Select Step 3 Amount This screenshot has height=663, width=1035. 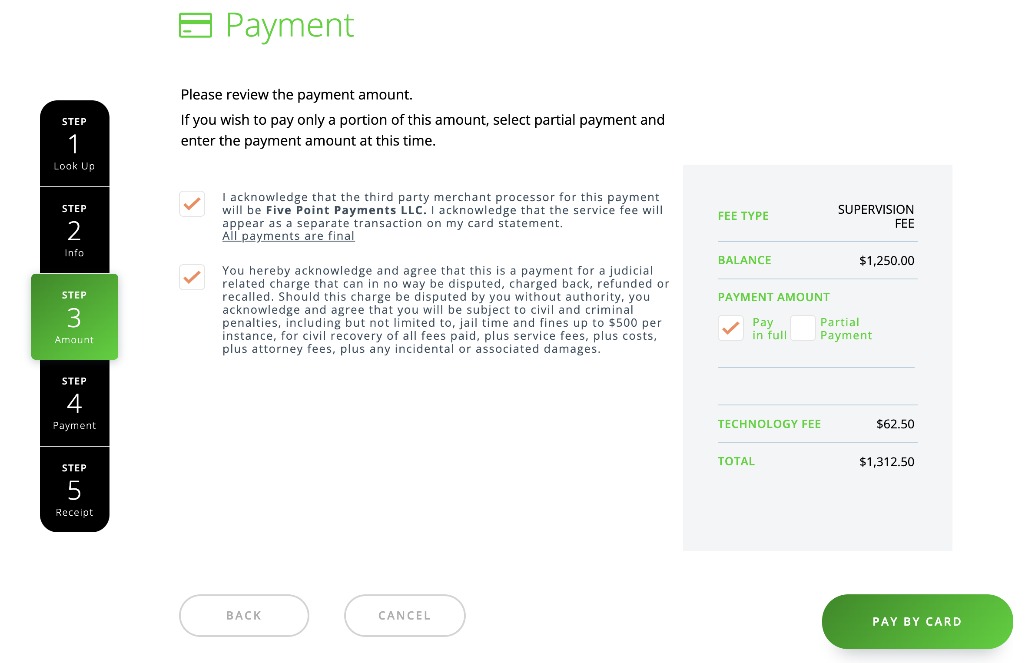click(x=75, y=317)
